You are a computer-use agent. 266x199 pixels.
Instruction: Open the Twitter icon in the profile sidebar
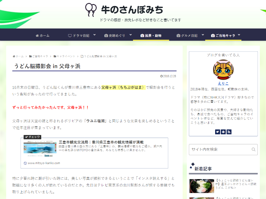click(x=218, y=132)
